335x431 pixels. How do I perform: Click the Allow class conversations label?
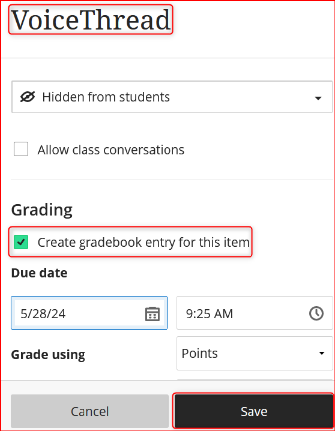[x=111, y=150]
